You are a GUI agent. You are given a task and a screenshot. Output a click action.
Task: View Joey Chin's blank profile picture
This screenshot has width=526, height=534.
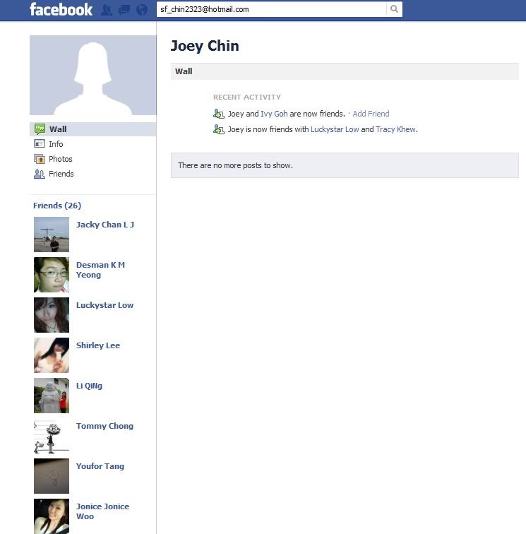click(93, 76)
